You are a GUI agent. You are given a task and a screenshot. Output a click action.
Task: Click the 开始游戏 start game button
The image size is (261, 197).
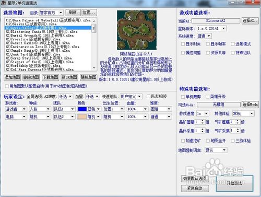(x=234, y=183)
